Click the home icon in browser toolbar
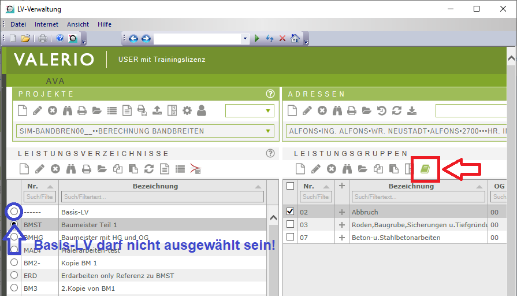 pyautogui.click(x=295, y=39)
